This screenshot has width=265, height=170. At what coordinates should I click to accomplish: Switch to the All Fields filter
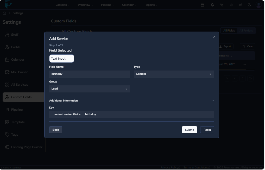point(229,30)
